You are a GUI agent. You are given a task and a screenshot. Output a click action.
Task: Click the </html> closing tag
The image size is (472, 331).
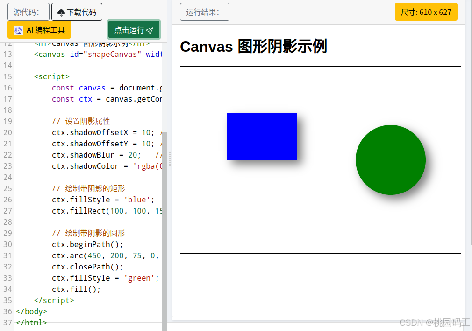(x=32, y=323)
